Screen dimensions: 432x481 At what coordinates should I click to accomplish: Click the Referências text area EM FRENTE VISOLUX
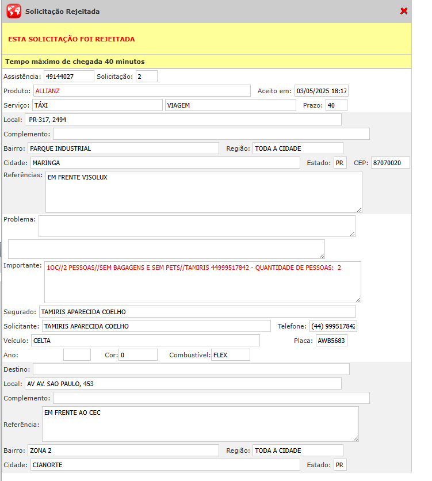point(204,192)
